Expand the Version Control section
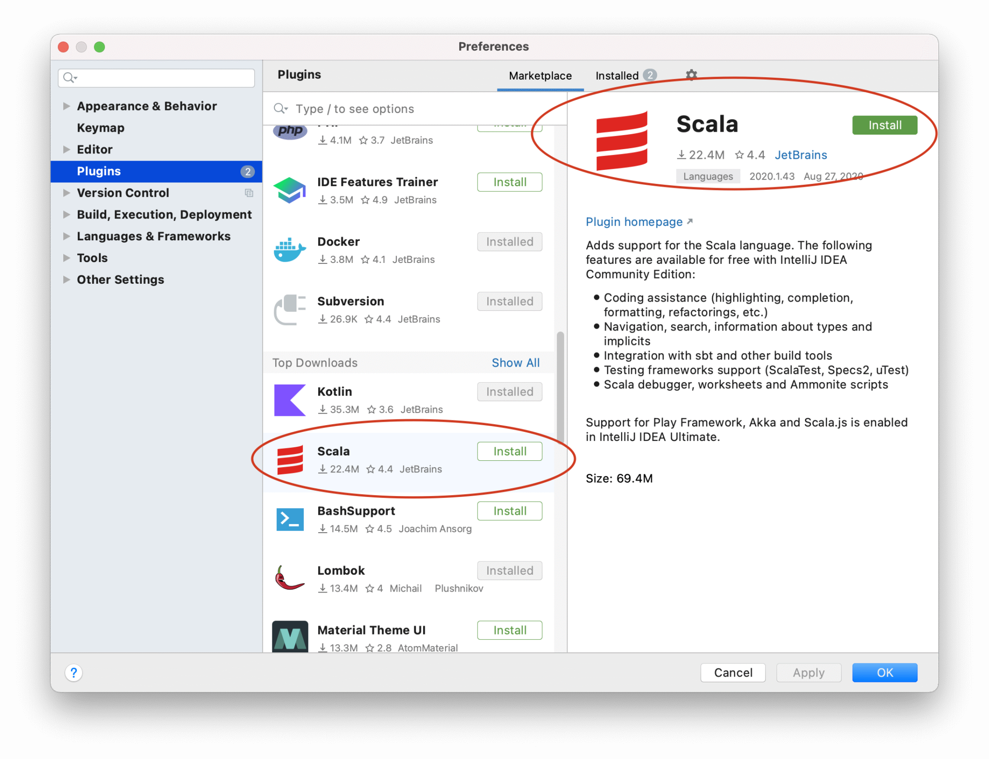The image size is (989, 759). coord(67,193)
